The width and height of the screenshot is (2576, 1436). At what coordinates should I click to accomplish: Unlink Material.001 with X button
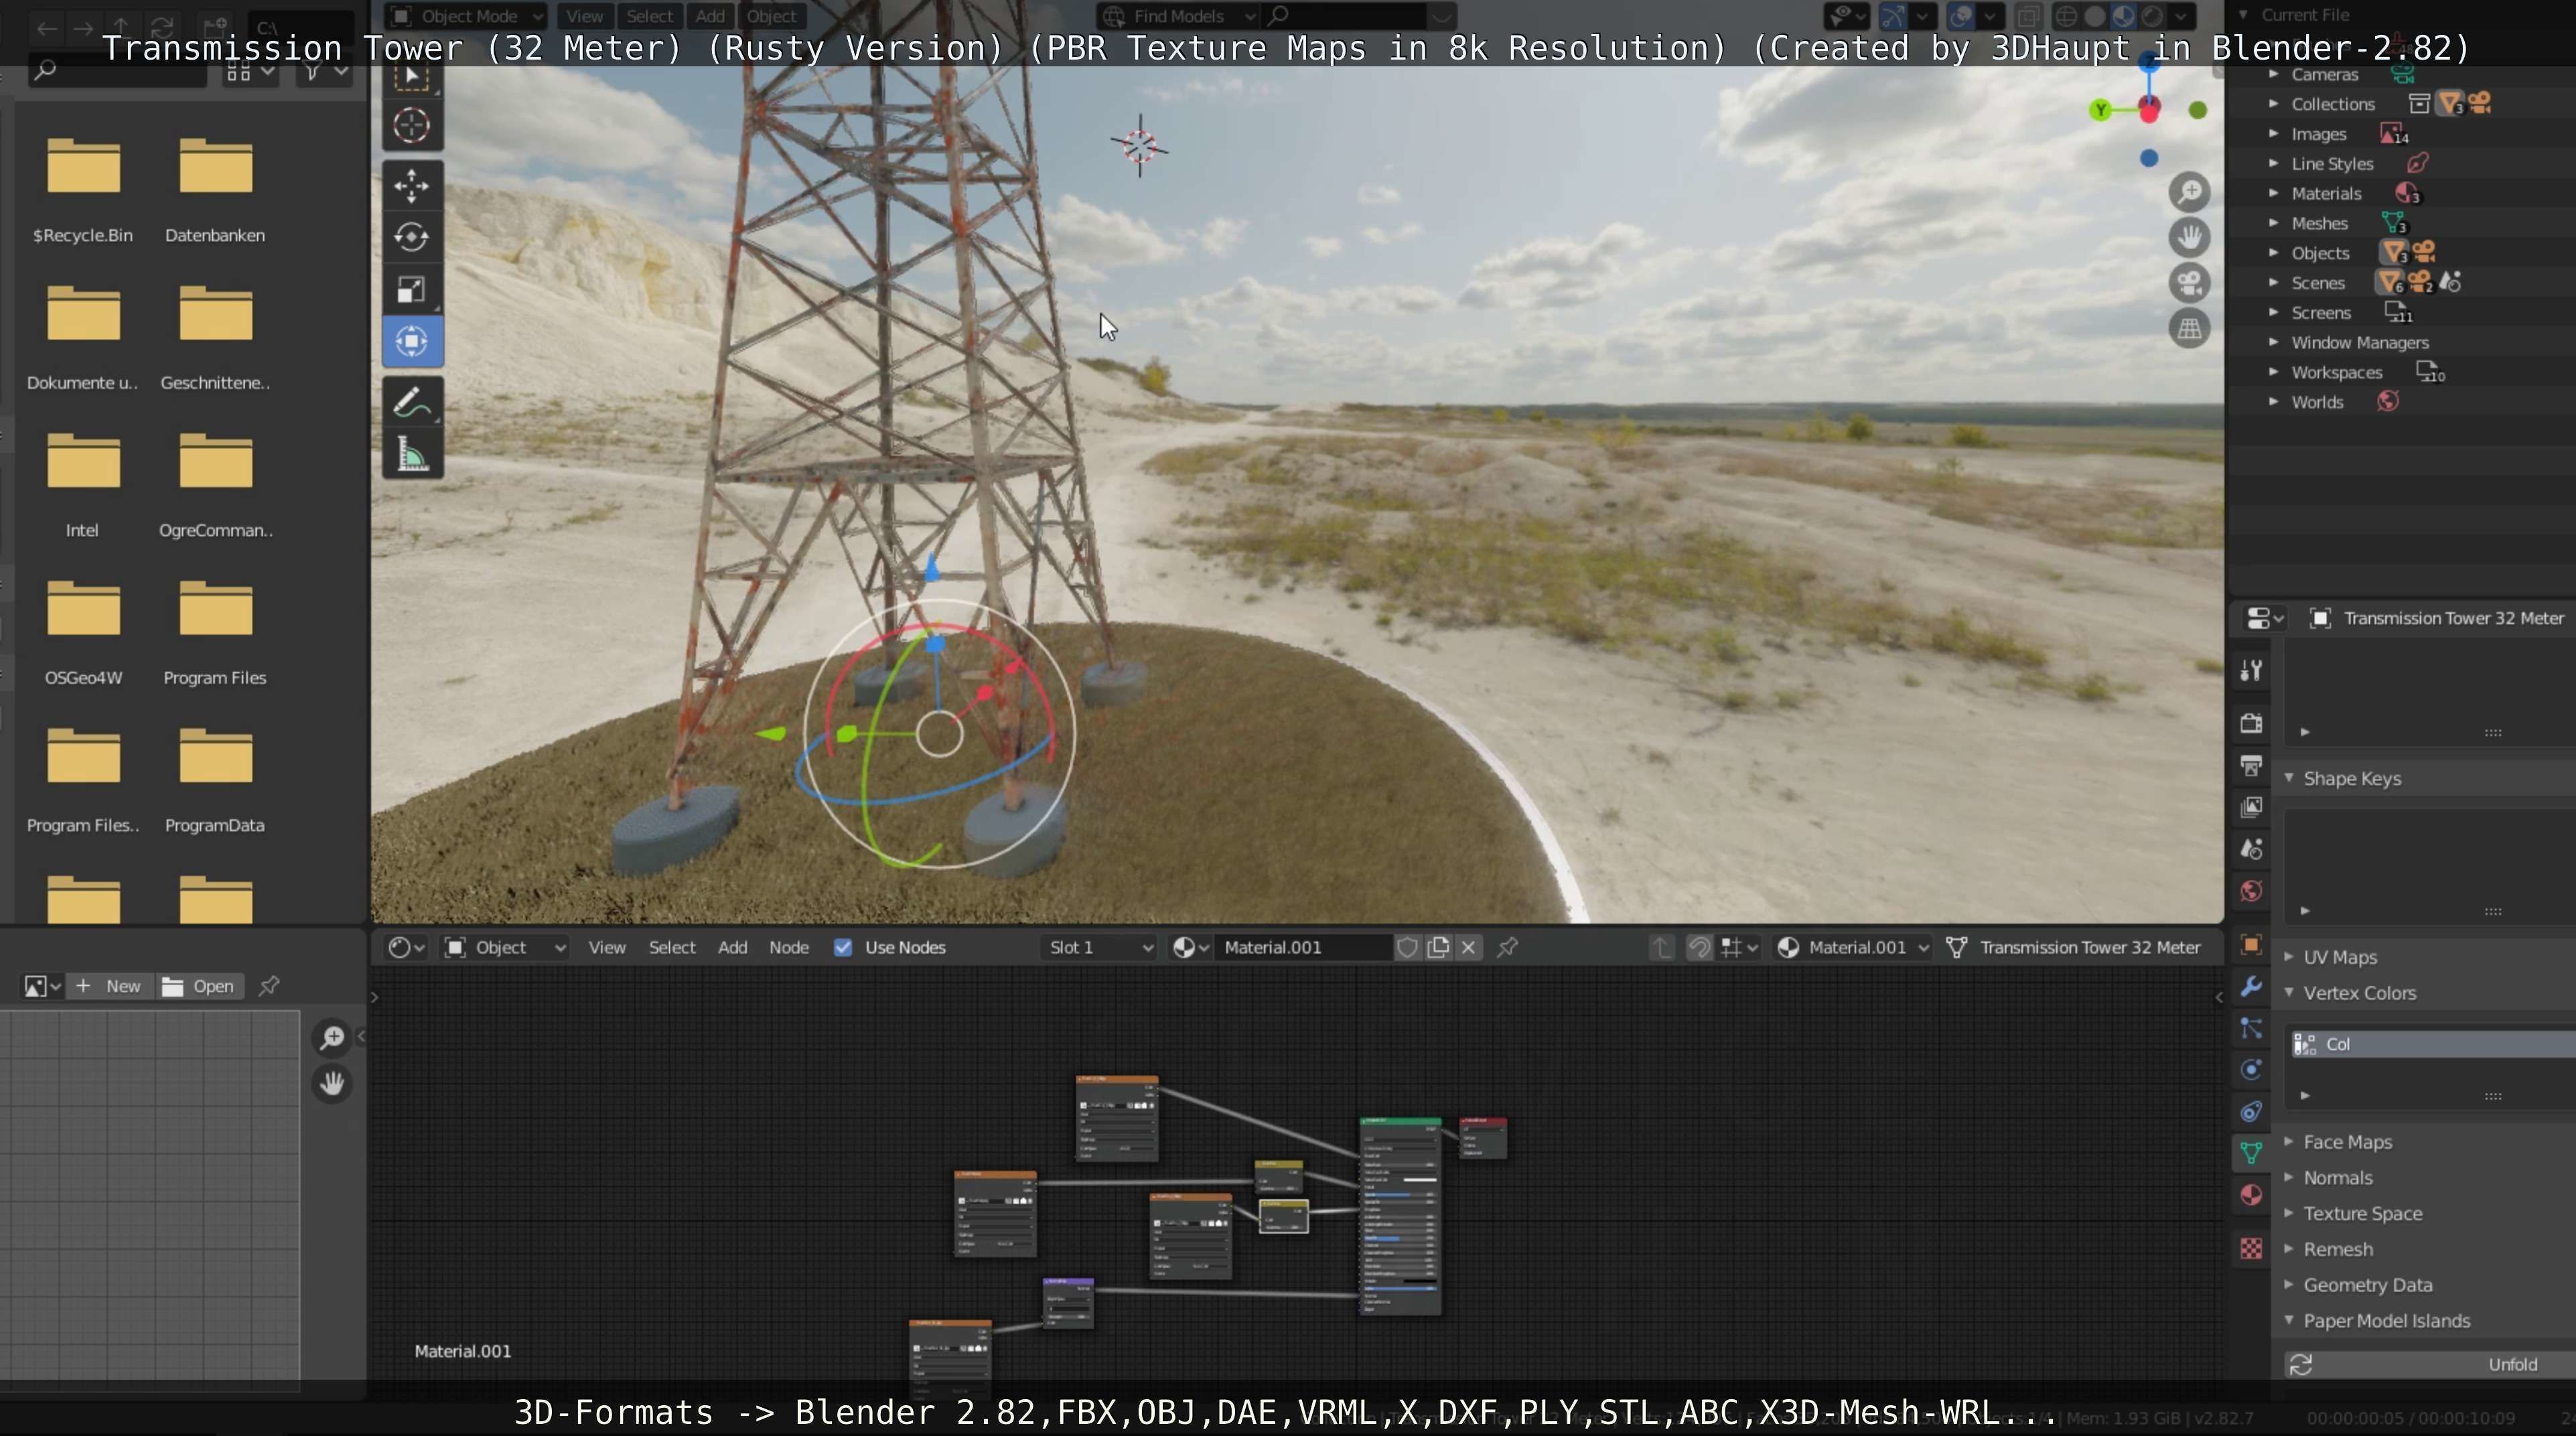(x=1468, y=947)
